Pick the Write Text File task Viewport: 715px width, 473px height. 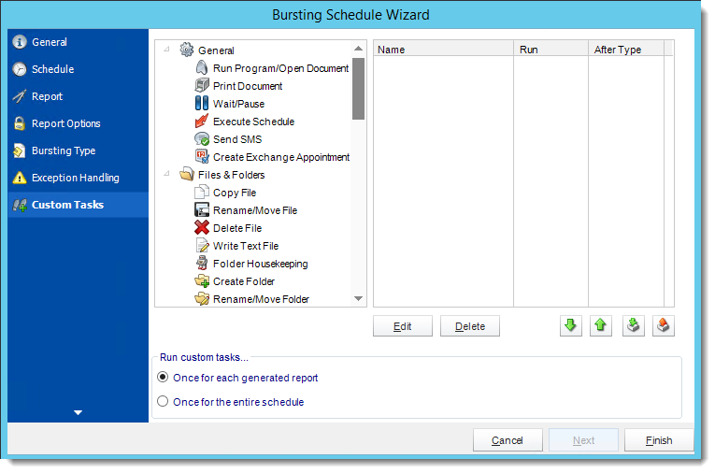(x=246, y=246)
